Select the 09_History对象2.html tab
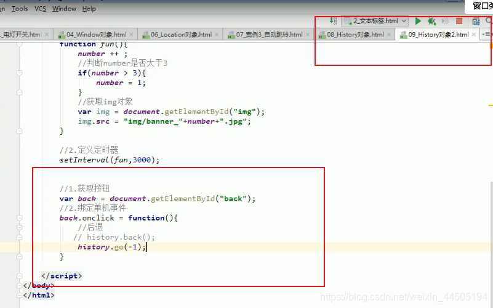Screen dimensions: 493x308 coord(438,34)
